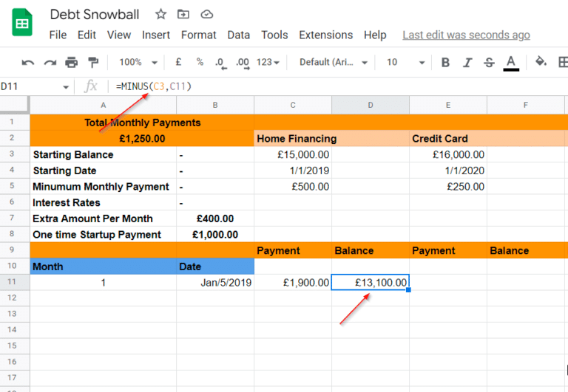Click the Redo icon
This screenshot has width=568, height=392.
pyautogui.click(x=50, y=63)
